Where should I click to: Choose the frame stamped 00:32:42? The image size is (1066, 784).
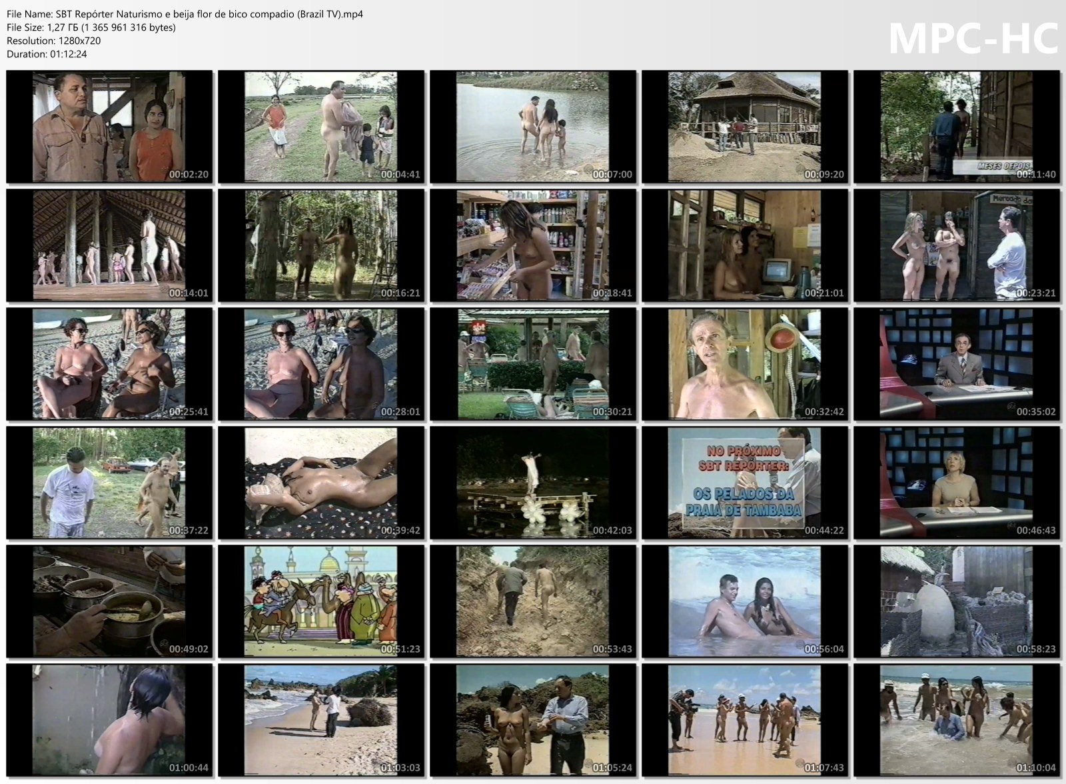coord(745,364)
